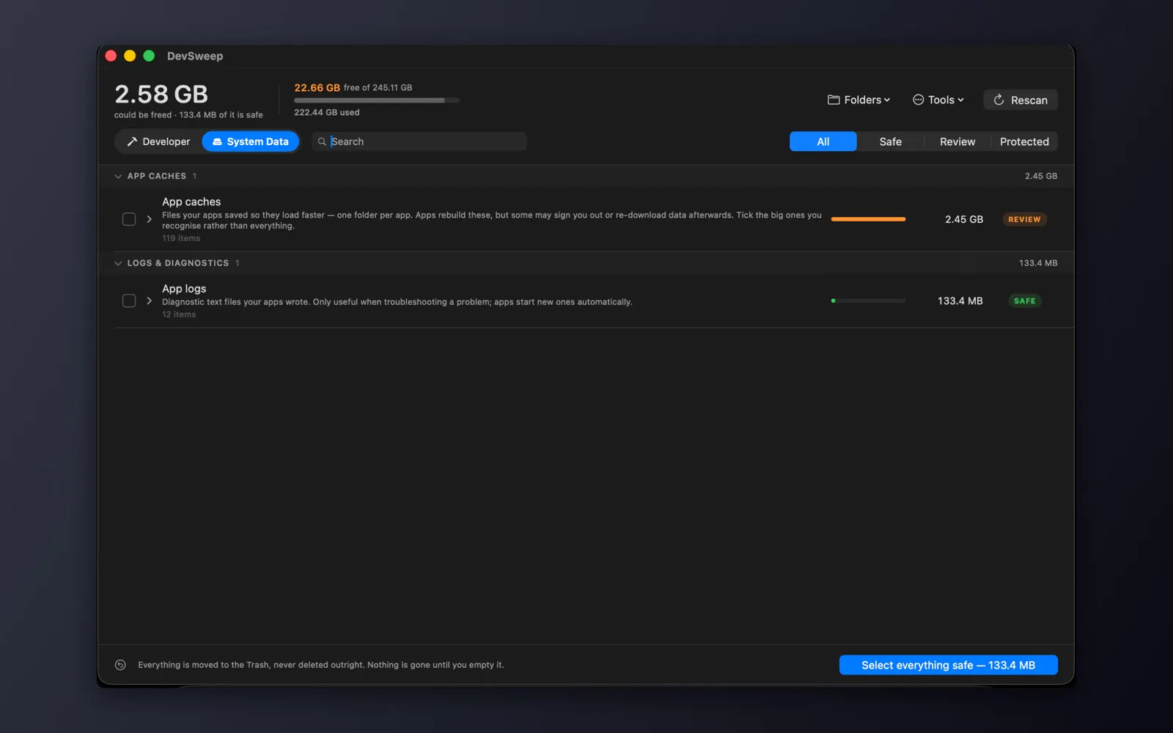
Task: Open the Folders menu
Action: click(858, 100)
